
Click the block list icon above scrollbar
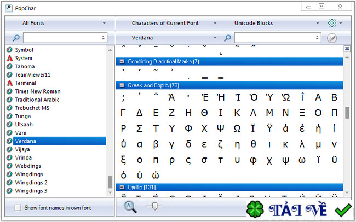pos(347,49)
